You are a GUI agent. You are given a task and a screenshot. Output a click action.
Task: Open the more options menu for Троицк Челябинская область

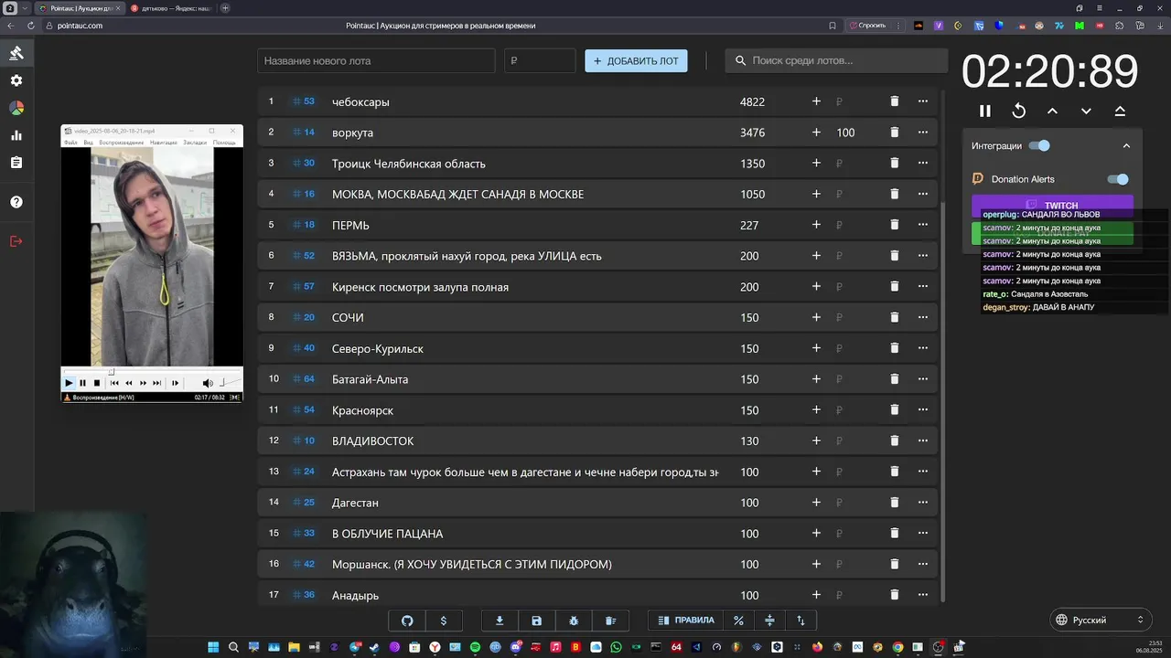[922, 164]
